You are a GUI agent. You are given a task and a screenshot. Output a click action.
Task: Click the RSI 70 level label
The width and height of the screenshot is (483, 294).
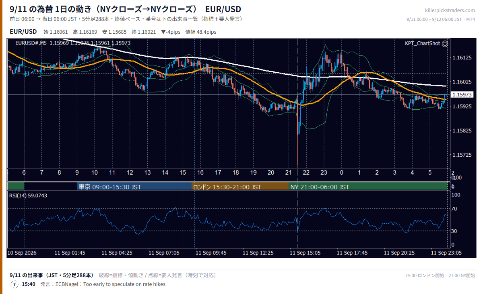tap(455, 209)
